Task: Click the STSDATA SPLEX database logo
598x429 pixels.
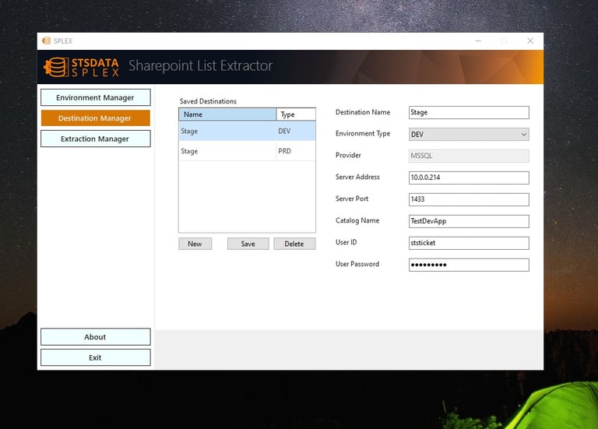Action: click(x=81, y=67)
